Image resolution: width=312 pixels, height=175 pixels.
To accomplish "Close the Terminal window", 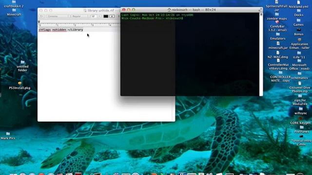I will tap(124, 10).
